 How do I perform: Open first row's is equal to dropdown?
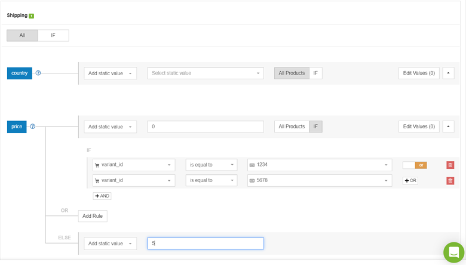211,165
